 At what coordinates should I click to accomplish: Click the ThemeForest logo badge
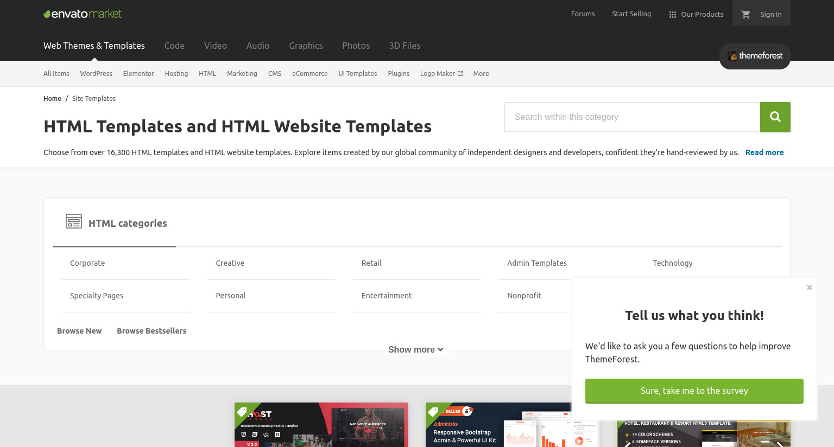click(x=755, y=56)
